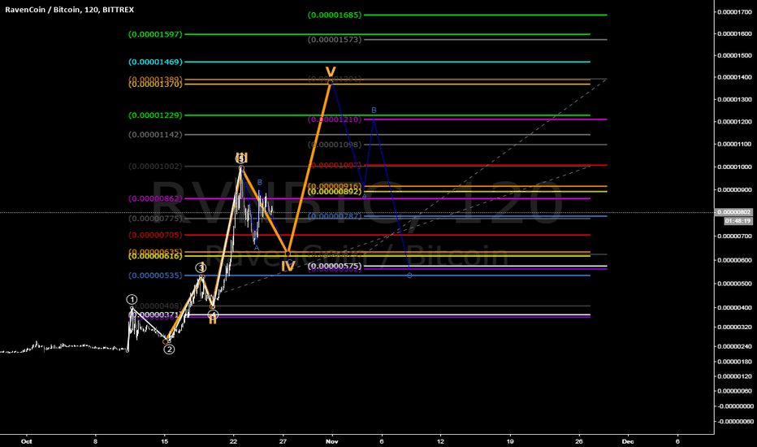Click the 27 date on time axis
757x447 pixels.
point(283,441)
